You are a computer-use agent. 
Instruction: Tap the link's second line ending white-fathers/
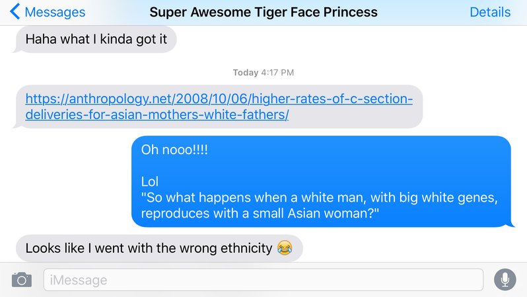point(157,115)
